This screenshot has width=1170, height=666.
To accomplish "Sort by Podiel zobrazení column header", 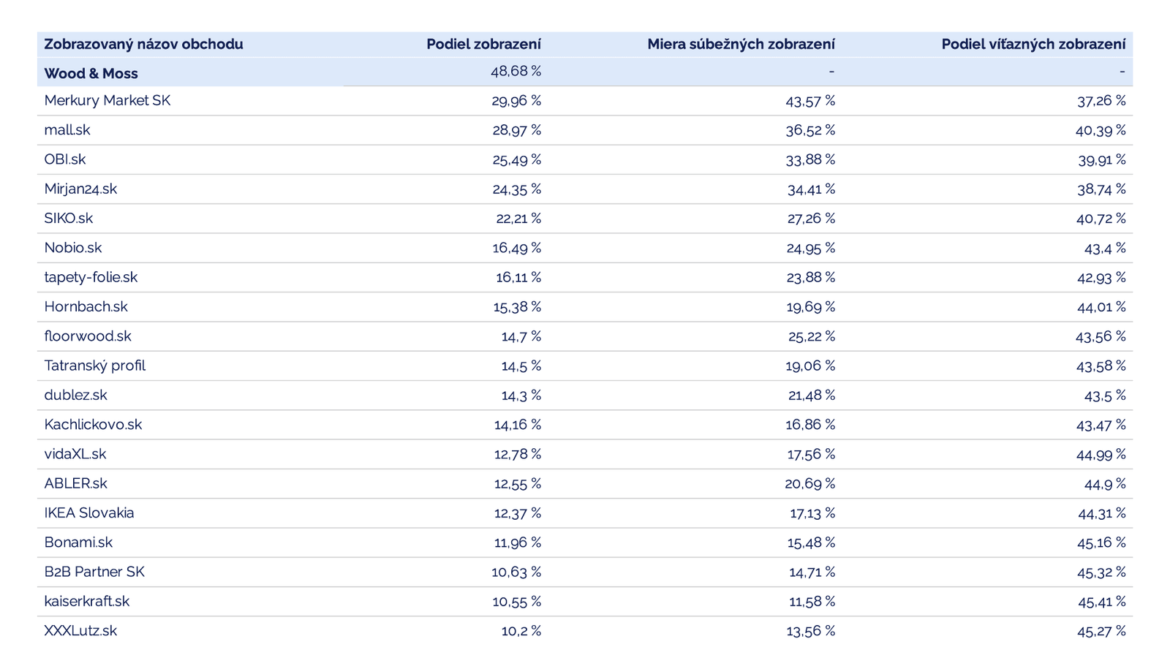I will click(483, 44).
